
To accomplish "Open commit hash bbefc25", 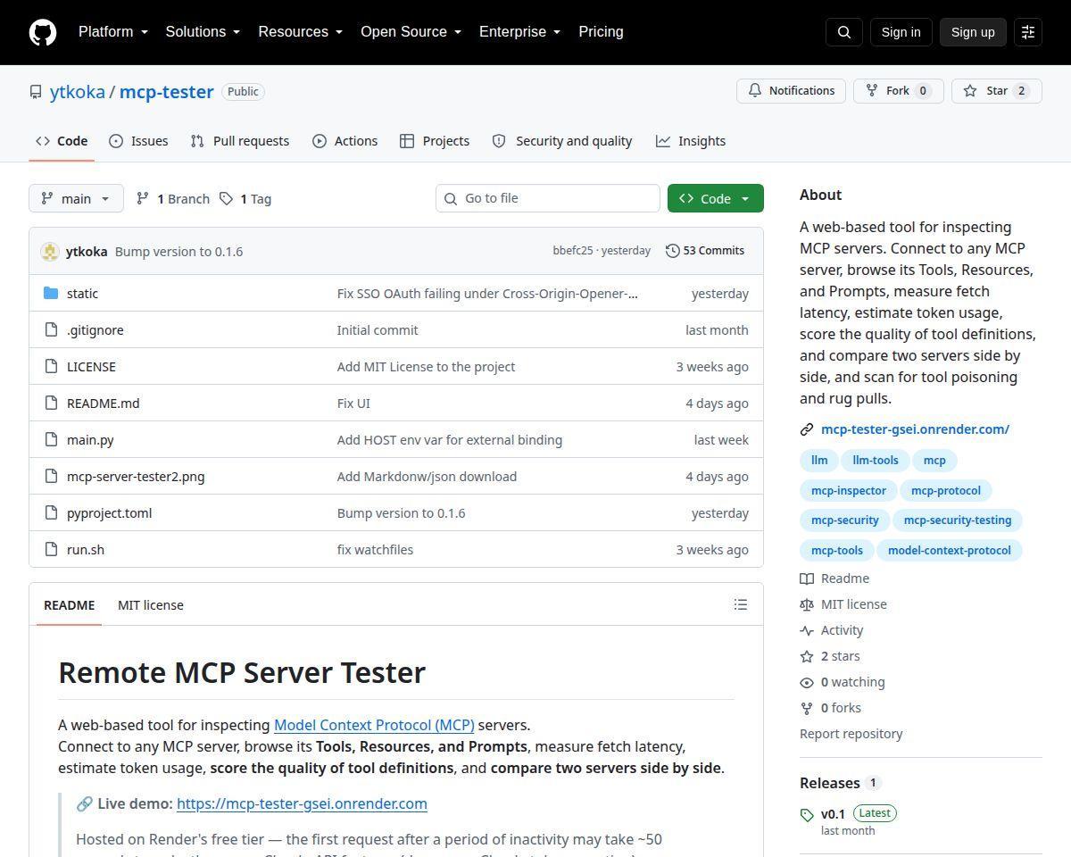I will pos(573,251).
